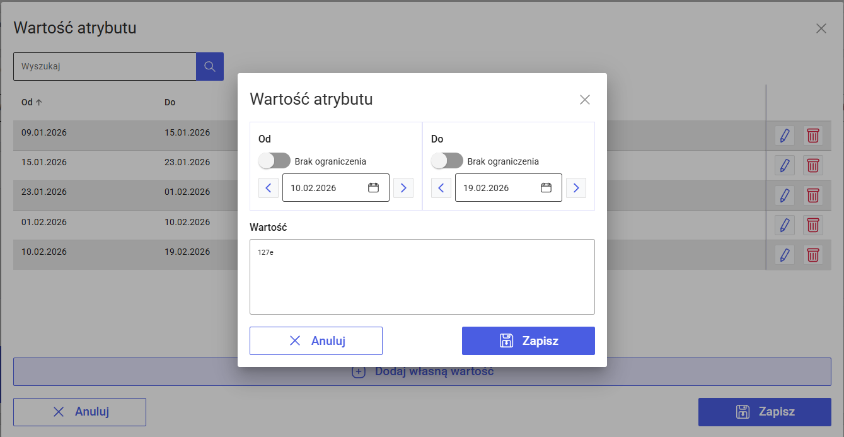Delete the 10.02.2026 to 19.02.2026 row

(x=813, y=255)
